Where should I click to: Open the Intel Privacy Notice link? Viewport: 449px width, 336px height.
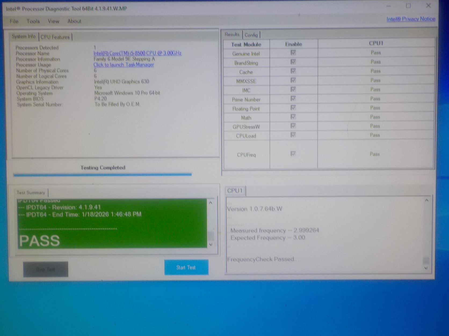(411, 19)
